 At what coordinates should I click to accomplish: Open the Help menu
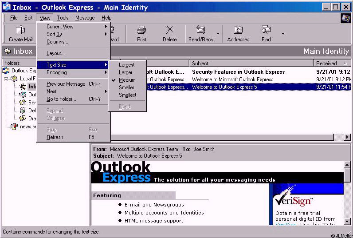pyautogui.click(x=106, y=18)
